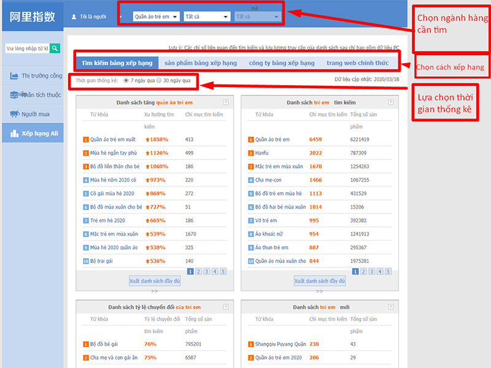Viewport: 491px width, 368px height.
Task: Go to page 3 of search list
Action: click(x=372, y=271)
